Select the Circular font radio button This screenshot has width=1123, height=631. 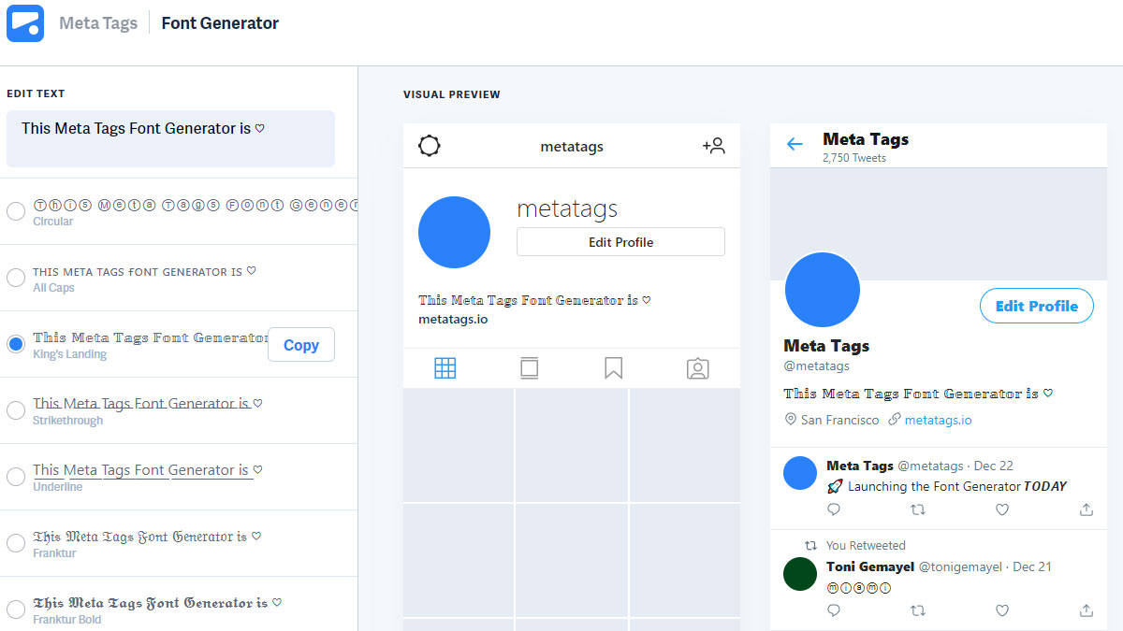(x=16, y=211)
